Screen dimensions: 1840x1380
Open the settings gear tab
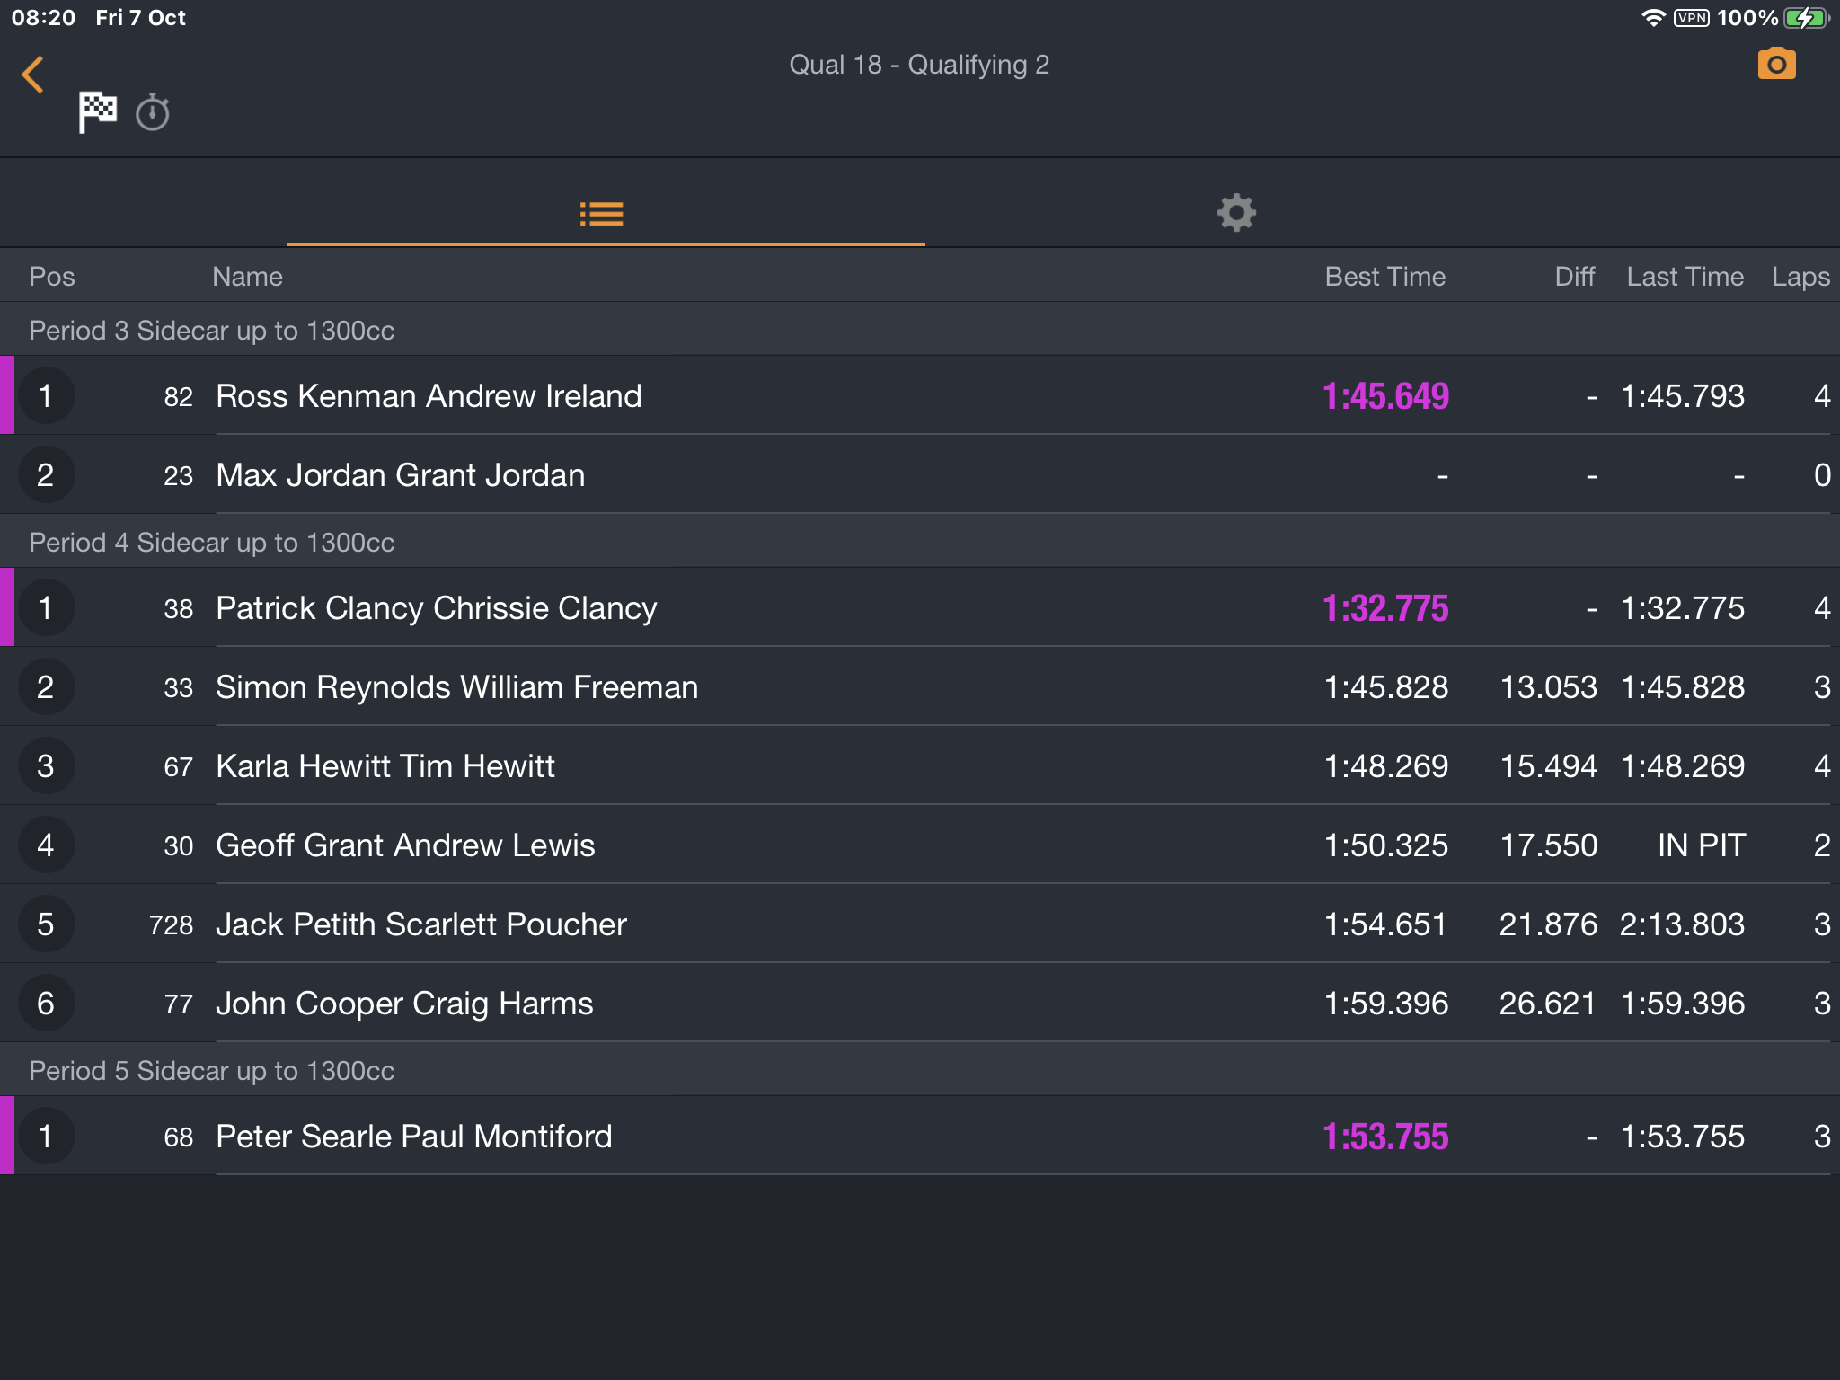1236,213
